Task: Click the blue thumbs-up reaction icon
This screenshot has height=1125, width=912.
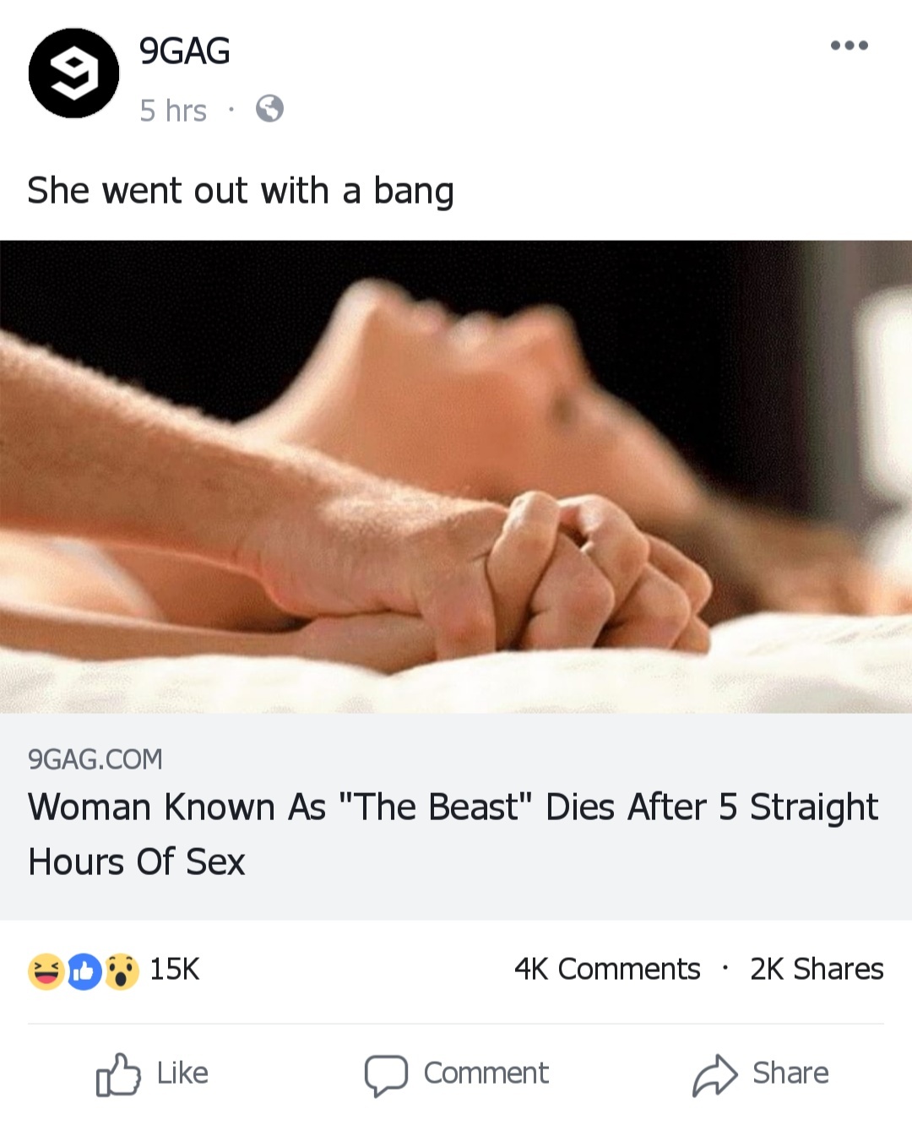Action: pyautogui.click(x=84, y=971)
